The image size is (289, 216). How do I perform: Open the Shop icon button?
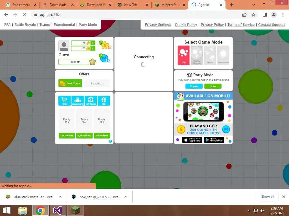pos(65,101)
